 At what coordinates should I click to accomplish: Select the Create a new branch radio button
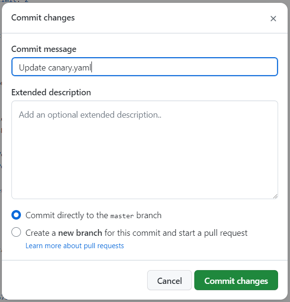16,232
